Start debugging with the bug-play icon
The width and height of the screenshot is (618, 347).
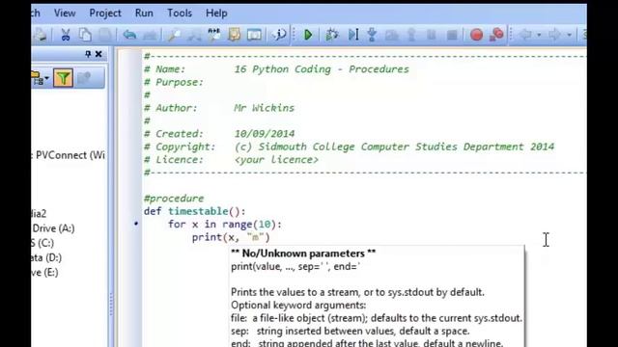coord(332,35)
